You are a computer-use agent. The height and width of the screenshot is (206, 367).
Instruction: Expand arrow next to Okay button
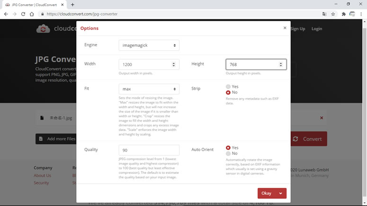280,193
